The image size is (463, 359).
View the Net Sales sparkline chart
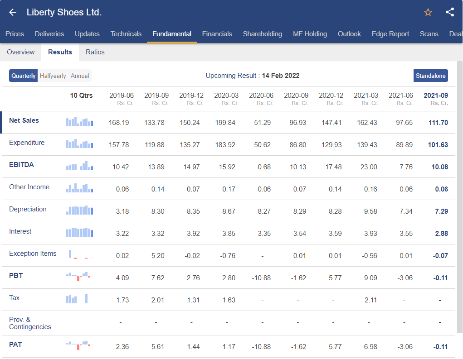pos(79,121)
